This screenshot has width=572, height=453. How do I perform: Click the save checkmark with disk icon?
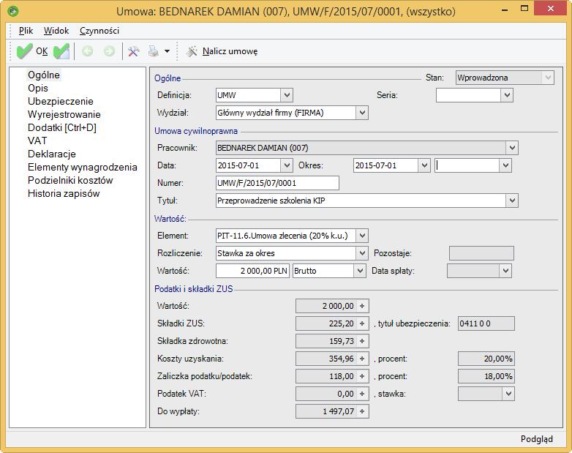click(x=61, y=51)
